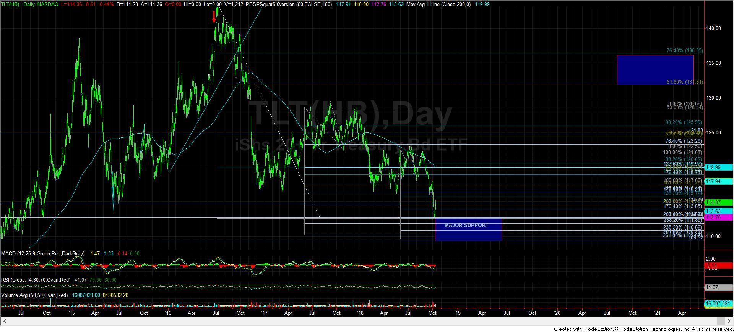Select the 'TLT(HB) - Daily NASDAQ' symbol text
The width and height of the screenshot is (734, 332).
30,4
